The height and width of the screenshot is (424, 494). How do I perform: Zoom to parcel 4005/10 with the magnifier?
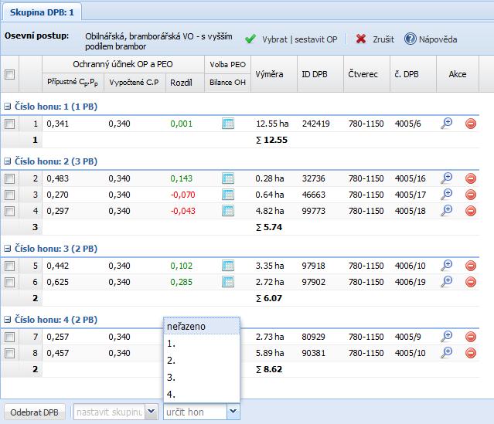(x=446, y=353)
